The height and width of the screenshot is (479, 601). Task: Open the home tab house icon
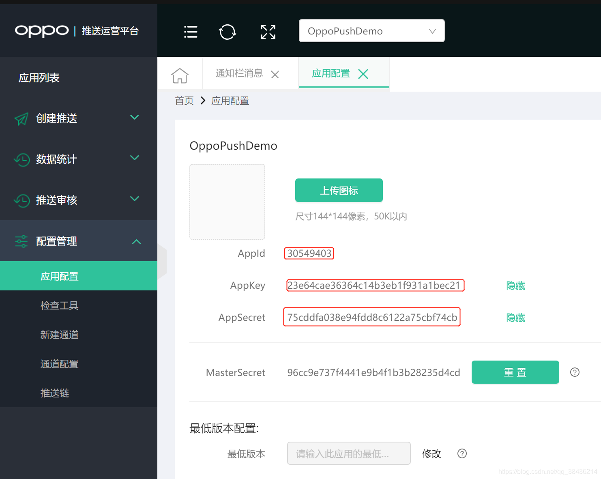pyautogui.click(x=180, y=75)
